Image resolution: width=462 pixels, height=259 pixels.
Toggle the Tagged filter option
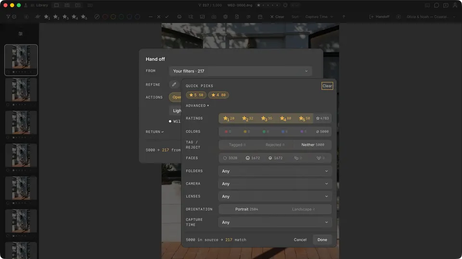pyautogui.click(x=237, y=145)
